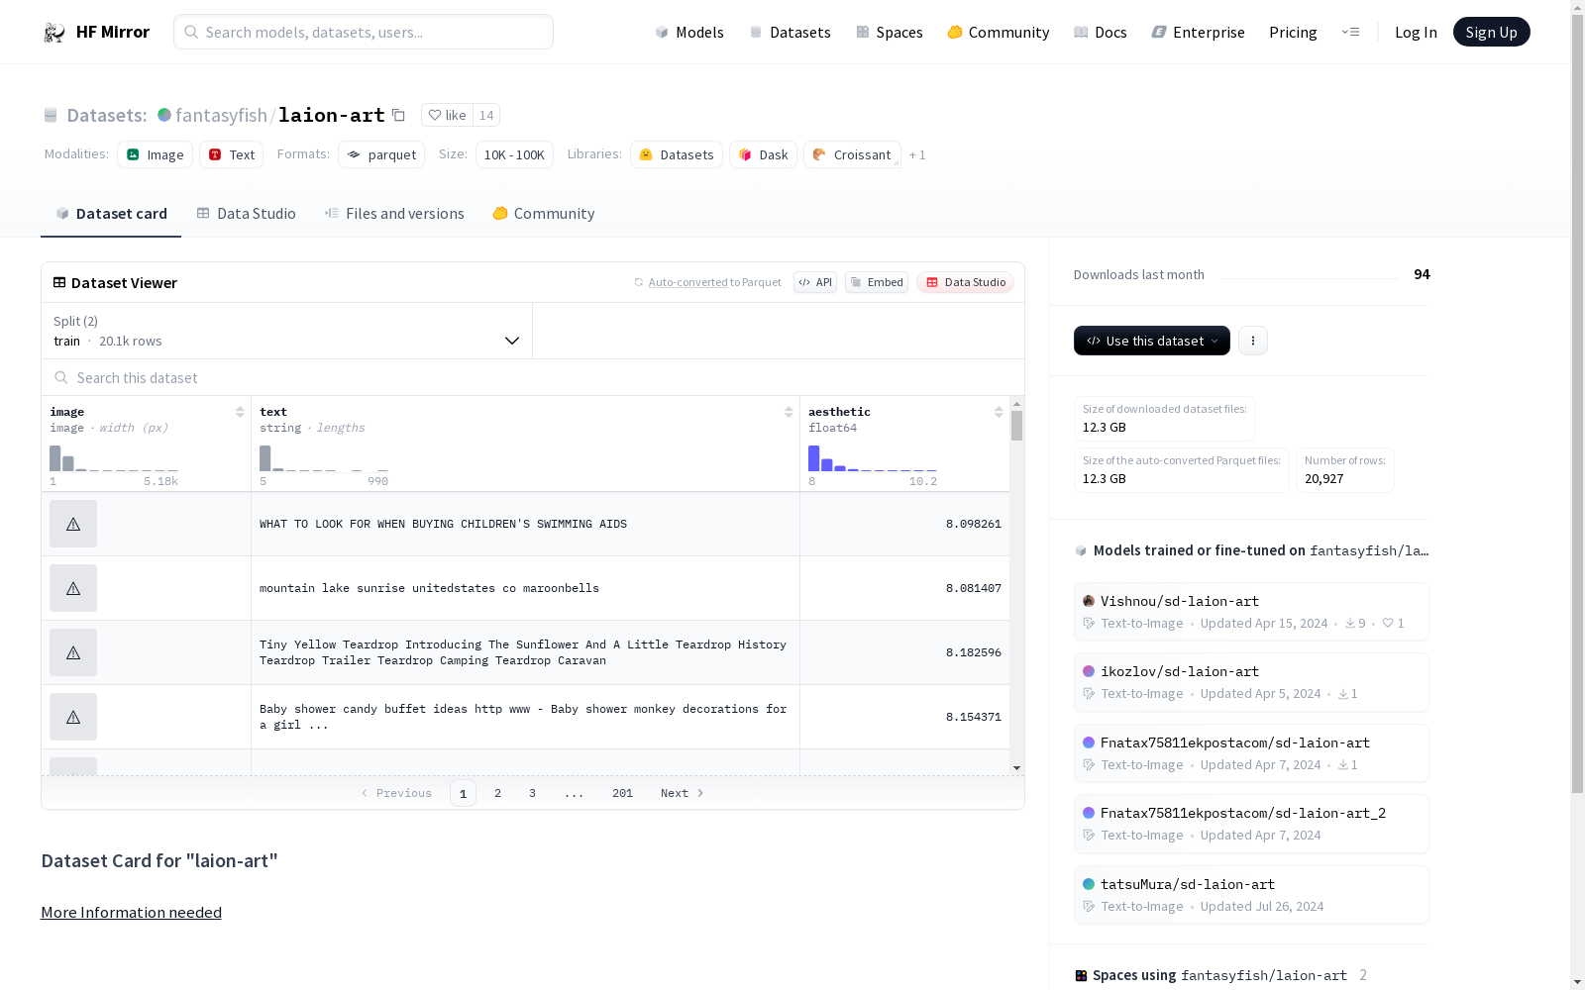The width and height of the screenshot is (1585, 990).
Task: Switch to the Dataset card tab
Action: pyautogui.click(x=111, y=214)
